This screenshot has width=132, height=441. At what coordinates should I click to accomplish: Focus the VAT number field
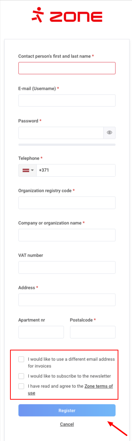tap(67, 267)
